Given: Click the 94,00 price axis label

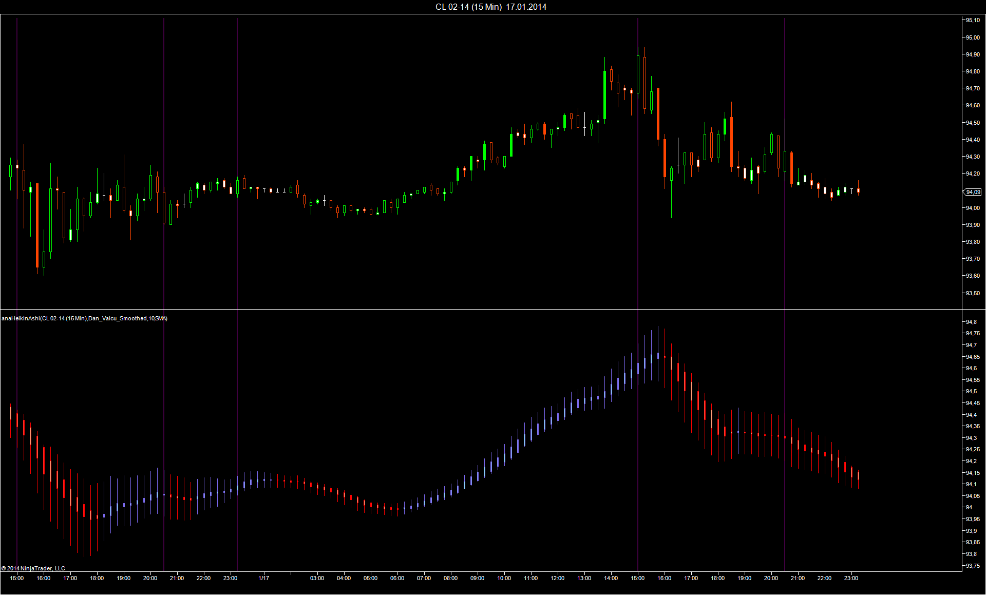Looking at the screenshot, I should click(x=973, y=208).
